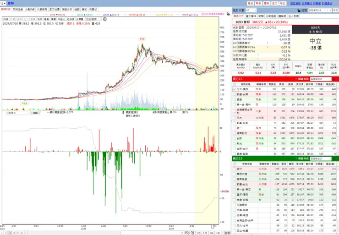Open the 重大事件 tab in right panel

(x=251, y=16)
